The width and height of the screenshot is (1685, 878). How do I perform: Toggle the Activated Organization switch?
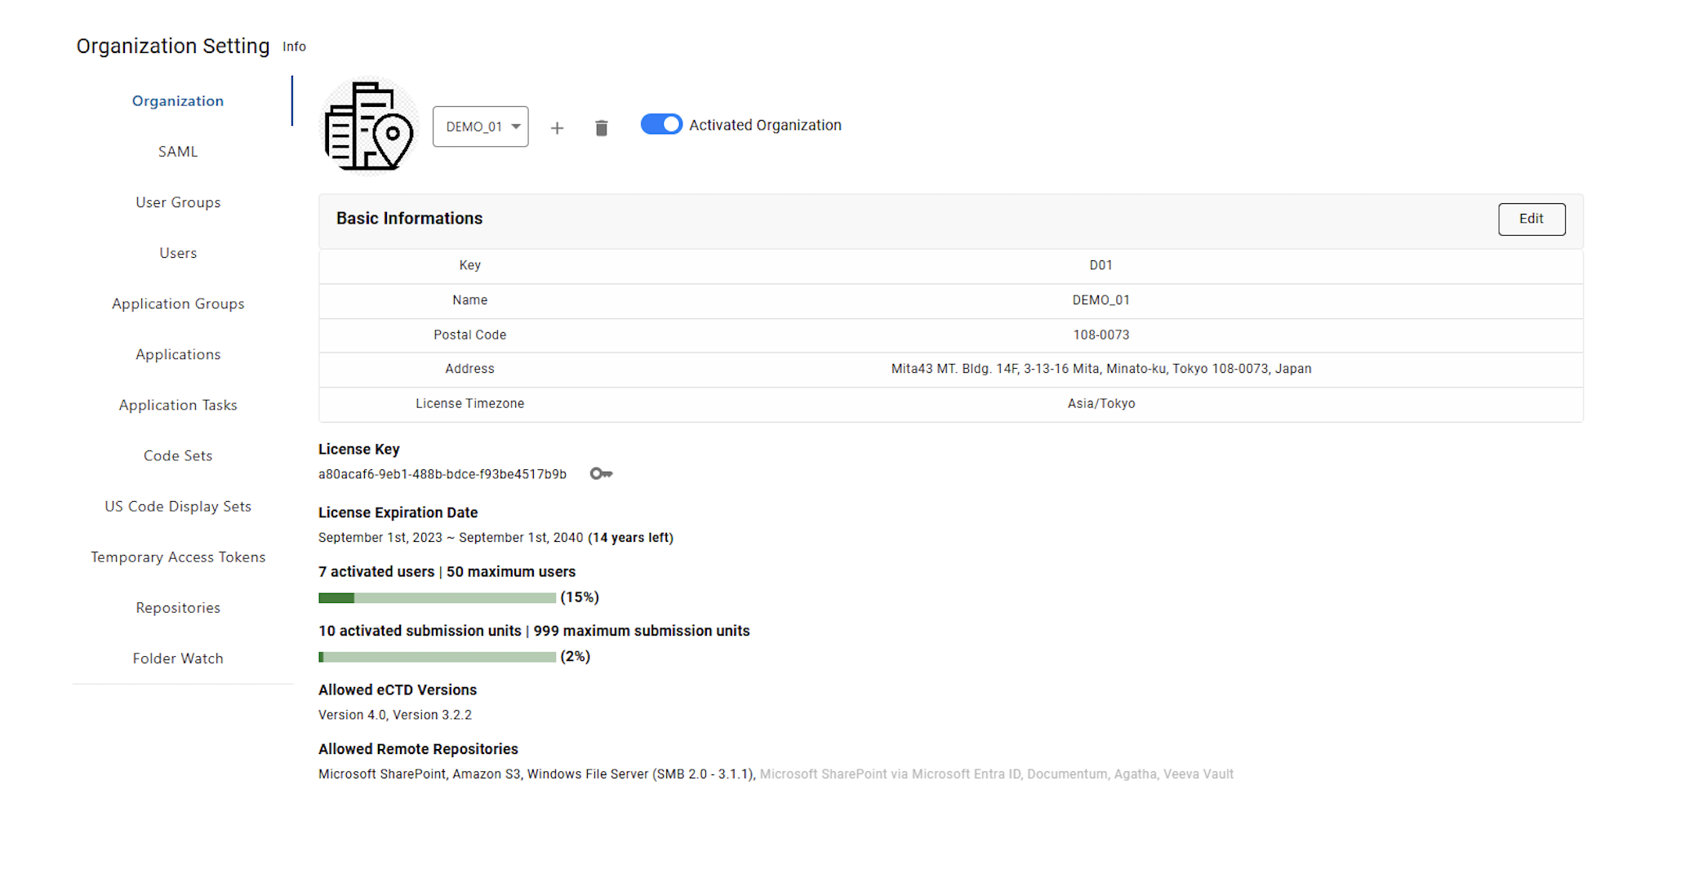661,124
